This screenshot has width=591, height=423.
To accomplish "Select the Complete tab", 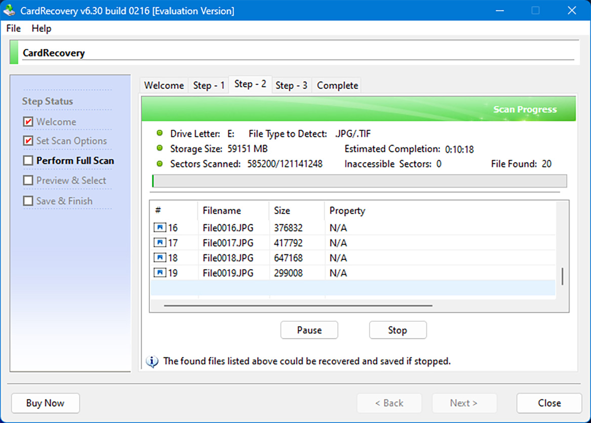I will [337, 86].
